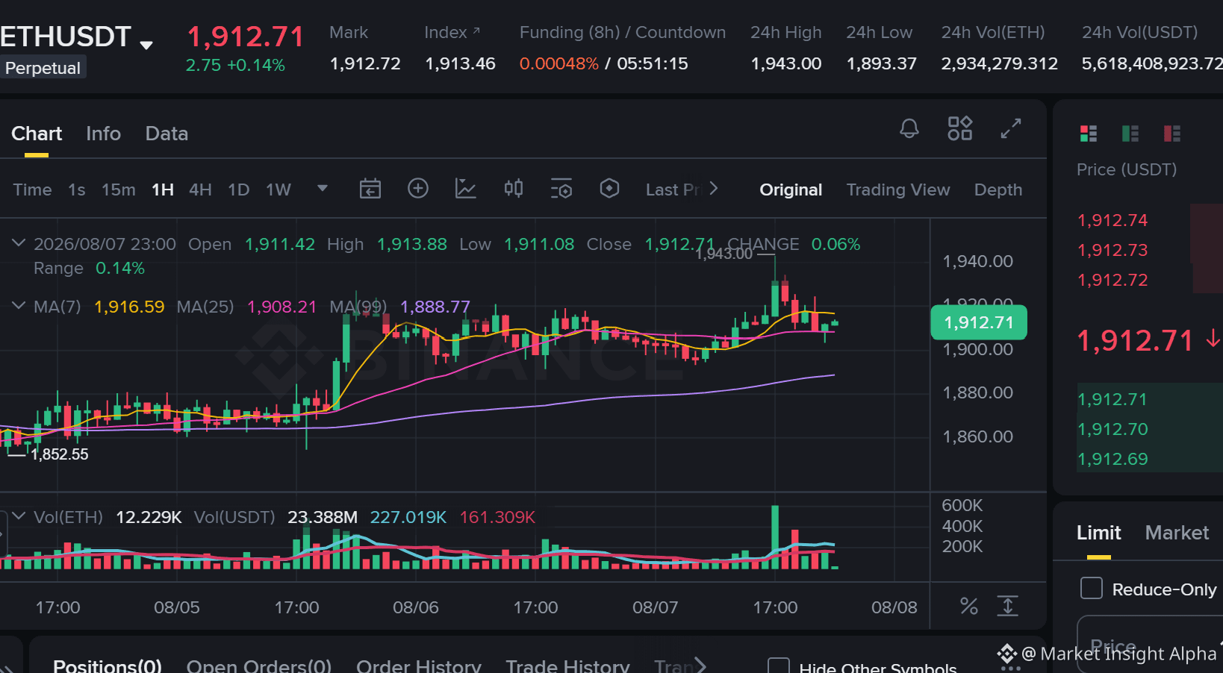Open the chart layout grid icon
1223x673 pixels.
pyautogui.click(x=960, y=128)
